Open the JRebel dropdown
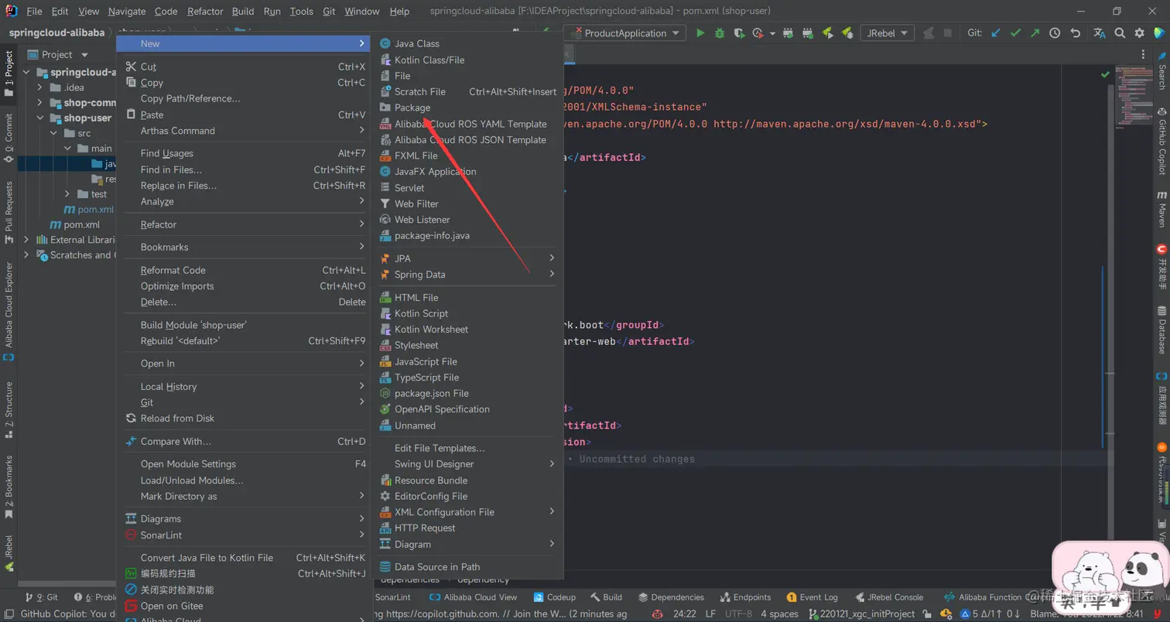Image resolution: width=1170 pixels, height=622 pixels. coord(886,33)
